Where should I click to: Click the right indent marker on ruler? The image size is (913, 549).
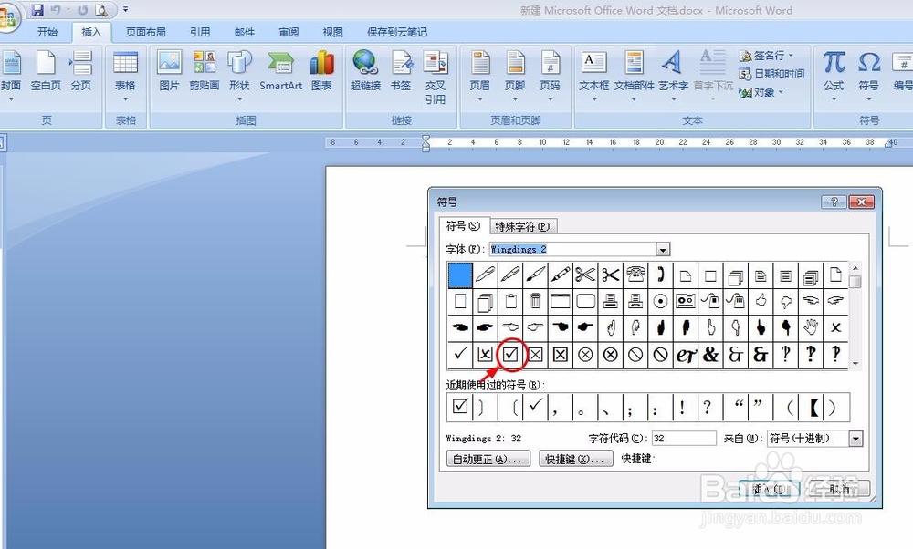click(x=888, y=144)
